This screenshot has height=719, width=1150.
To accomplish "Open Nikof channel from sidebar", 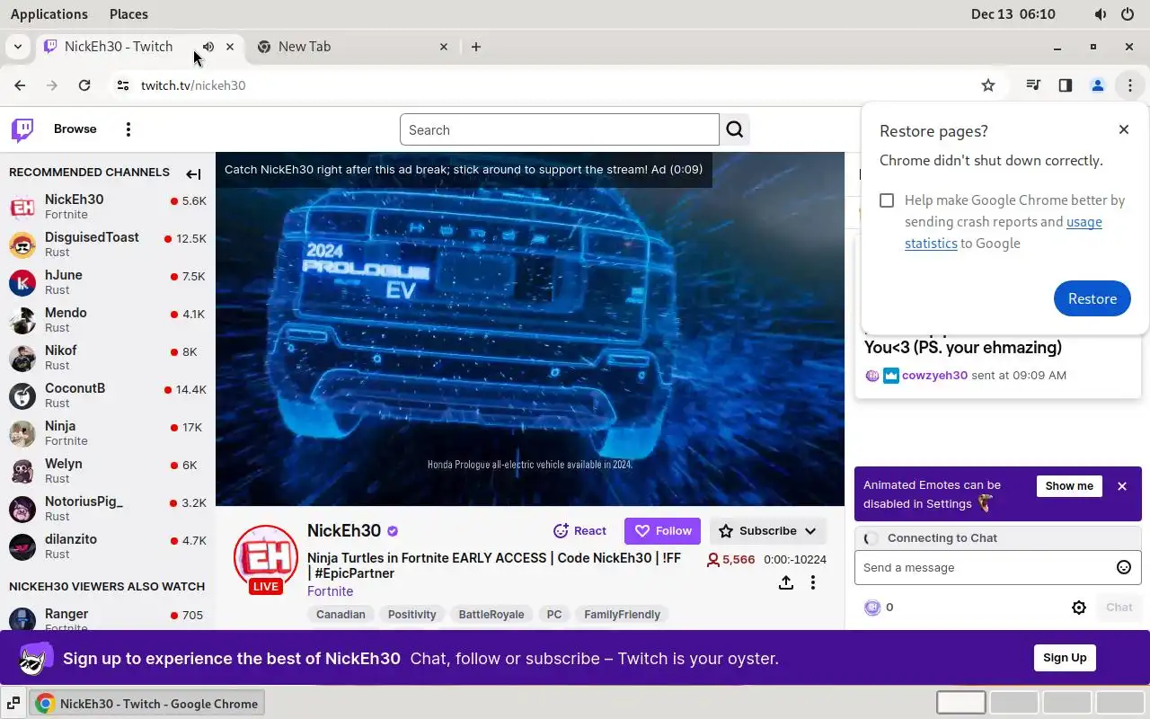I will tap(108, 358).
